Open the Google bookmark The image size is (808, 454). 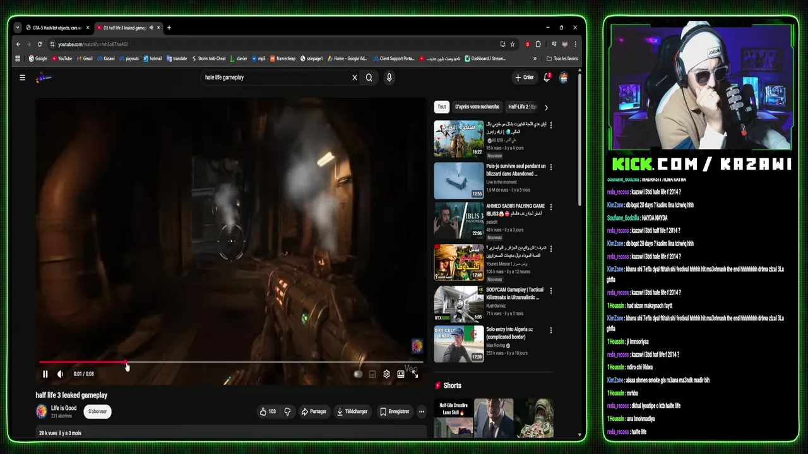[38, 59]
